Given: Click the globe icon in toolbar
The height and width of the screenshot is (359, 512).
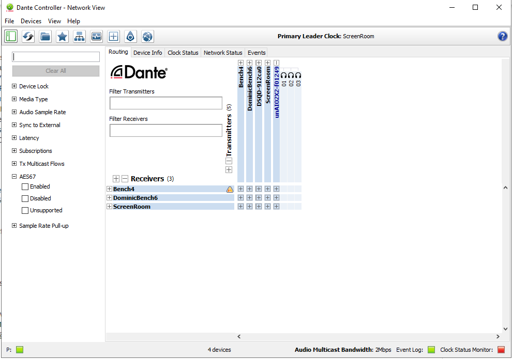Looking at the screenshot, I should [x=147, y=36].
